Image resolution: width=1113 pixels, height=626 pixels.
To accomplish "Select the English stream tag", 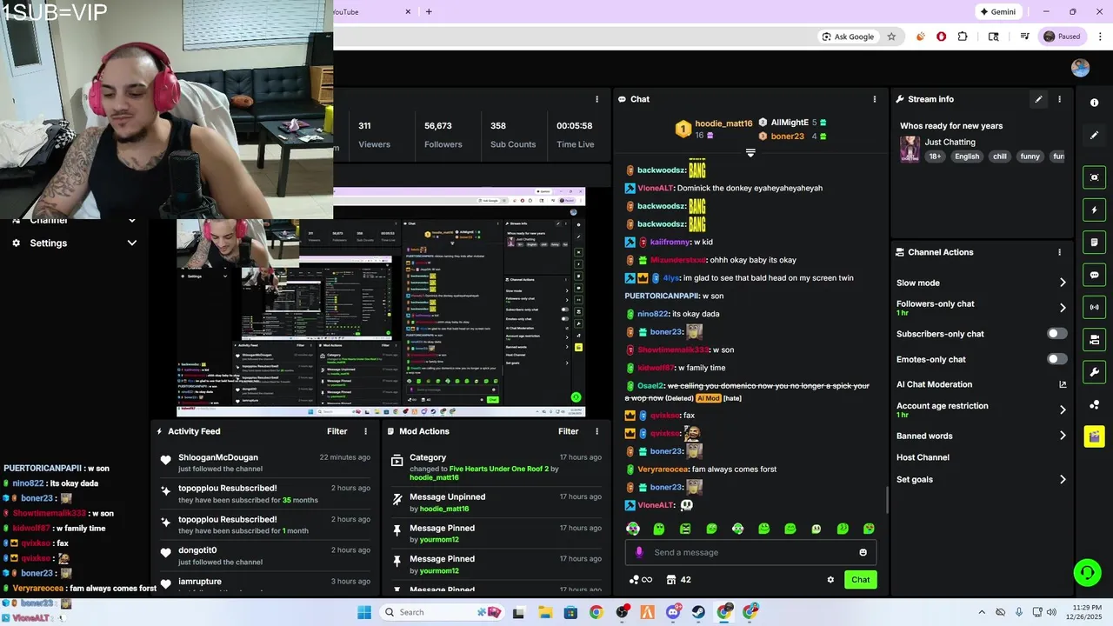I will (967, 156).
